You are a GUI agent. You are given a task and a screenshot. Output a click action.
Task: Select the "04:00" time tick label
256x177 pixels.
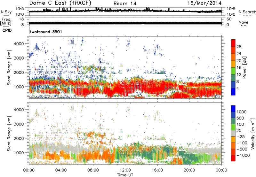pos(61,170)
